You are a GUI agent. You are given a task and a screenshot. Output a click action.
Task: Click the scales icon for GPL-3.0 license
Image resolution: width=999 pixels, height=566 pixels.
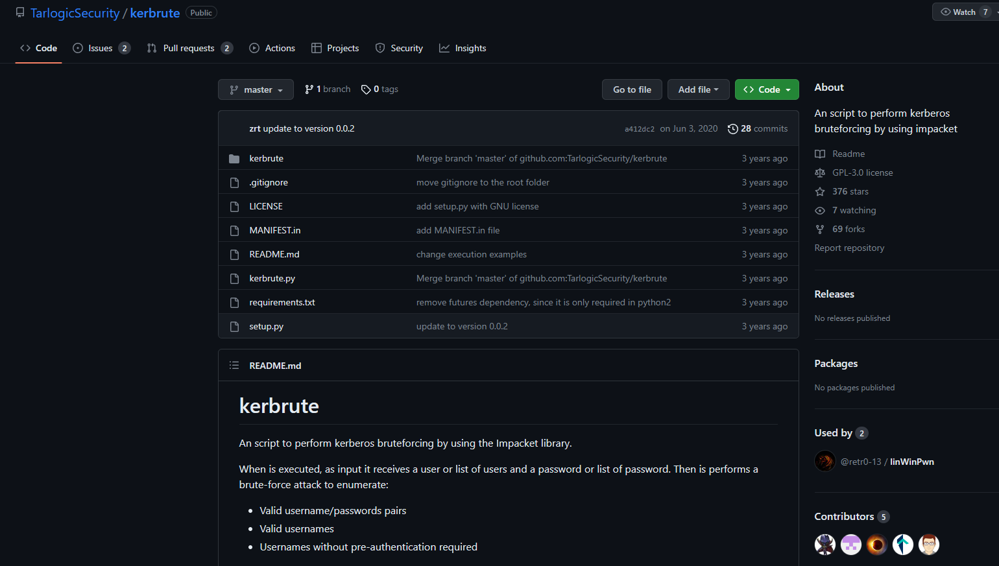click(x=820, y=173)
